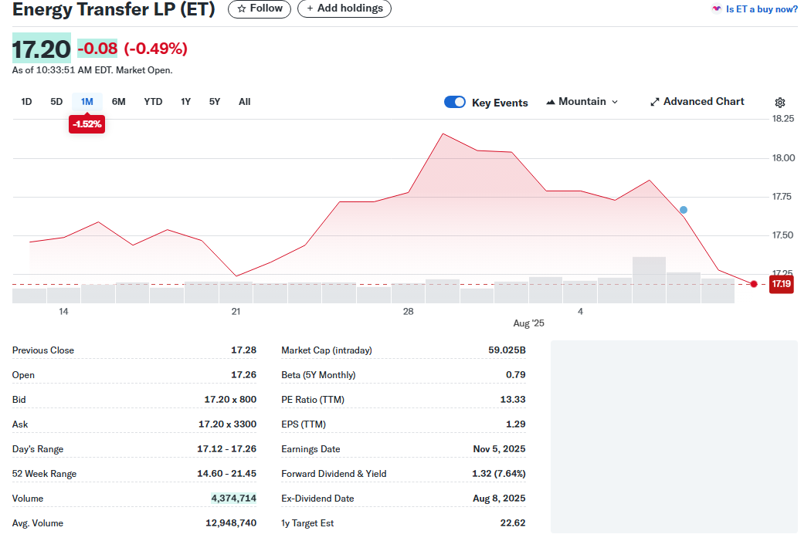
Task: Click the red current price dot on chart
Action: 754,284
